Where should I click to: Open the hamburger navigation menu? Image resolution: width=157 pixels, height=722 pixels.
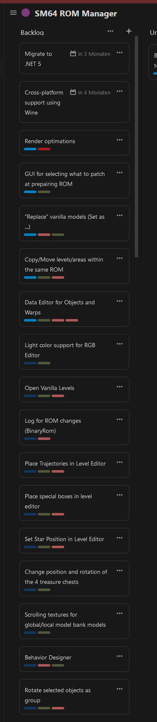click(x=13, y=13)
